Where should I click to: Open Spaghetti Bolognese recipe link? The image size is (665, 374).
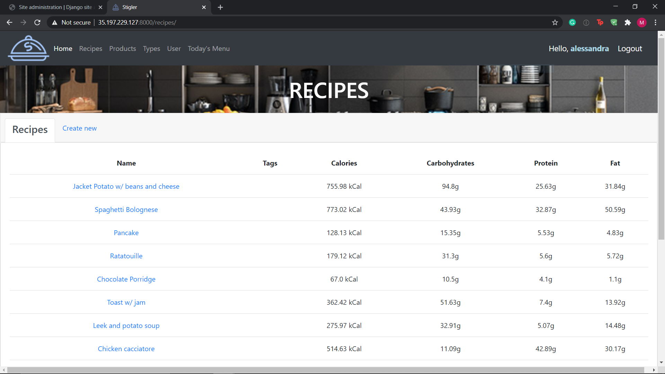point(126,210)
